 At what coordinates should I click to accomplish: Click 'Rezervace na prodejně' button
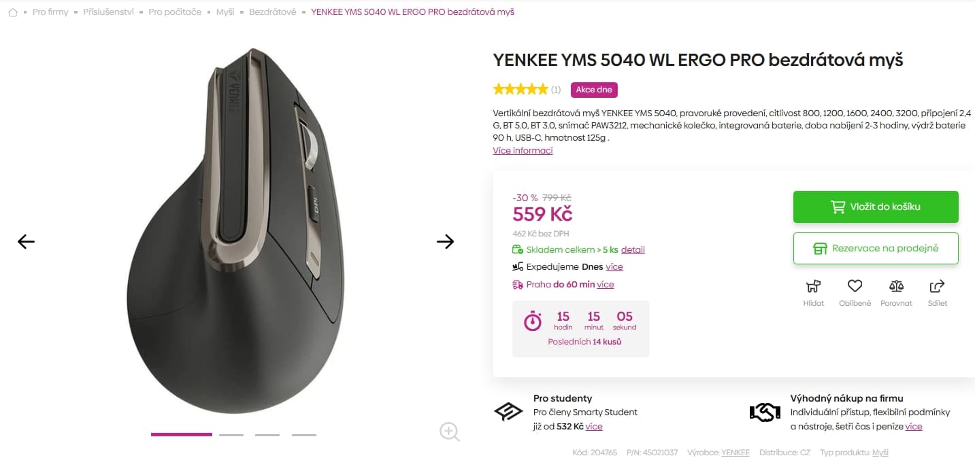pyautogui.click(x=876, y=248)
